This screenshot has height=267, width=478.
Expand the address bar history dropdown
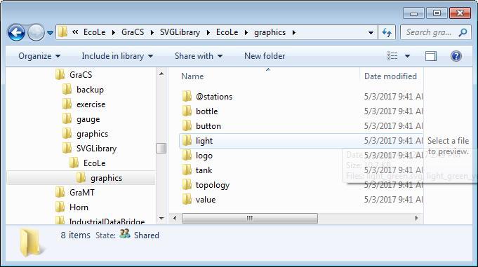point(371,32)
